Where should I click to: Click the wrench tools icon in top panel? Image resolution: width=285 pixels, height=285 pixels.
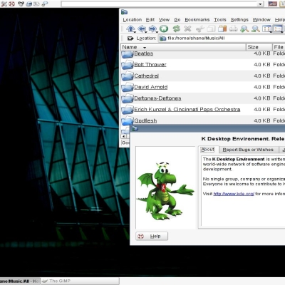coord(4,4)
